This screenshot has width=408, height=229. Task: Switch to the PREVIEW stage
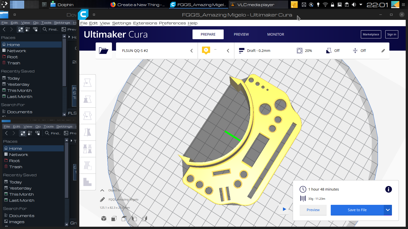click(x=241, y=34)
